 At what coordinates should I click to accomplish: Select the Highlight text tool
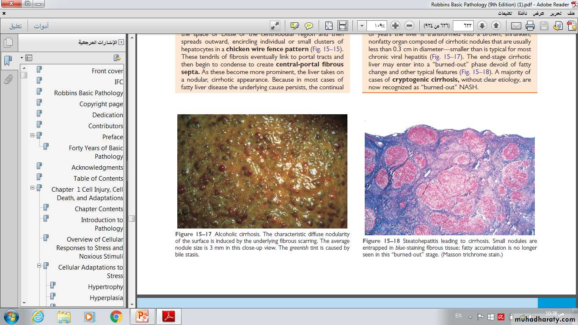coord(295,26)
